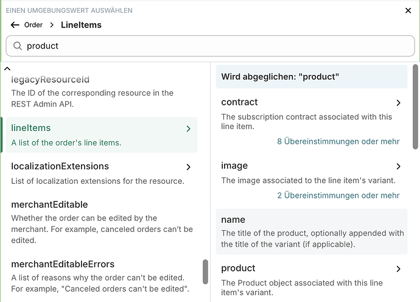420x302 pixels.
Task: Expand the contract chevron
Action: coord(399,103)
